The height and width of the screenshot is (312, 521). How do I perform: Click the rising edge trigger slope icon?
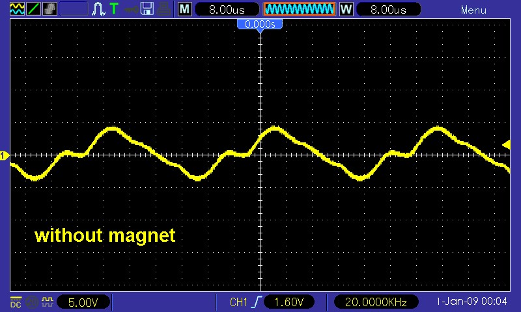(257, 302)
